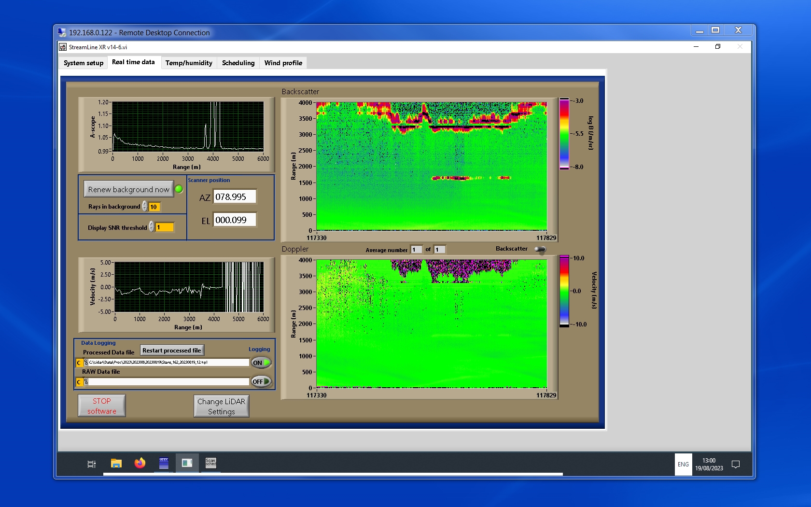The width and height of the screenshot is (811, 507).
Task: Click the processed data file browse icon
Action: 85,363
